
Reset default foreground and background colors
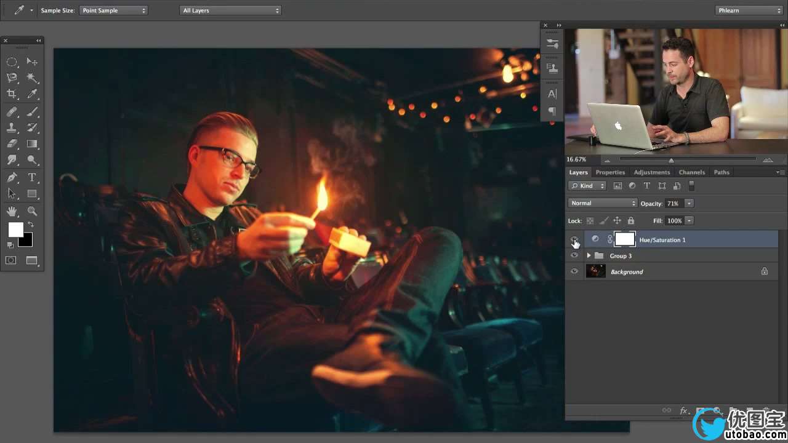tap(10, 245)
